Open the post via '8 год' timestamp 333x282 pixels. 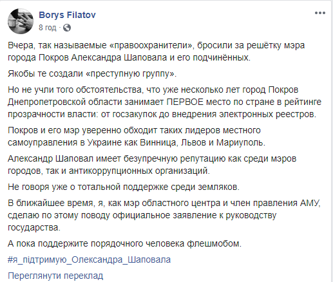(47, 28)
